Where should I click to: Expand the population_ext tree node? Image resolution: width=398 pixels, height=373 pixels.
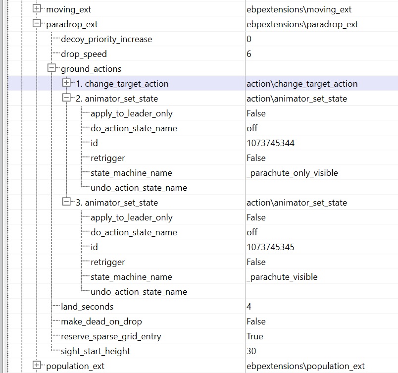coord(37,366)
